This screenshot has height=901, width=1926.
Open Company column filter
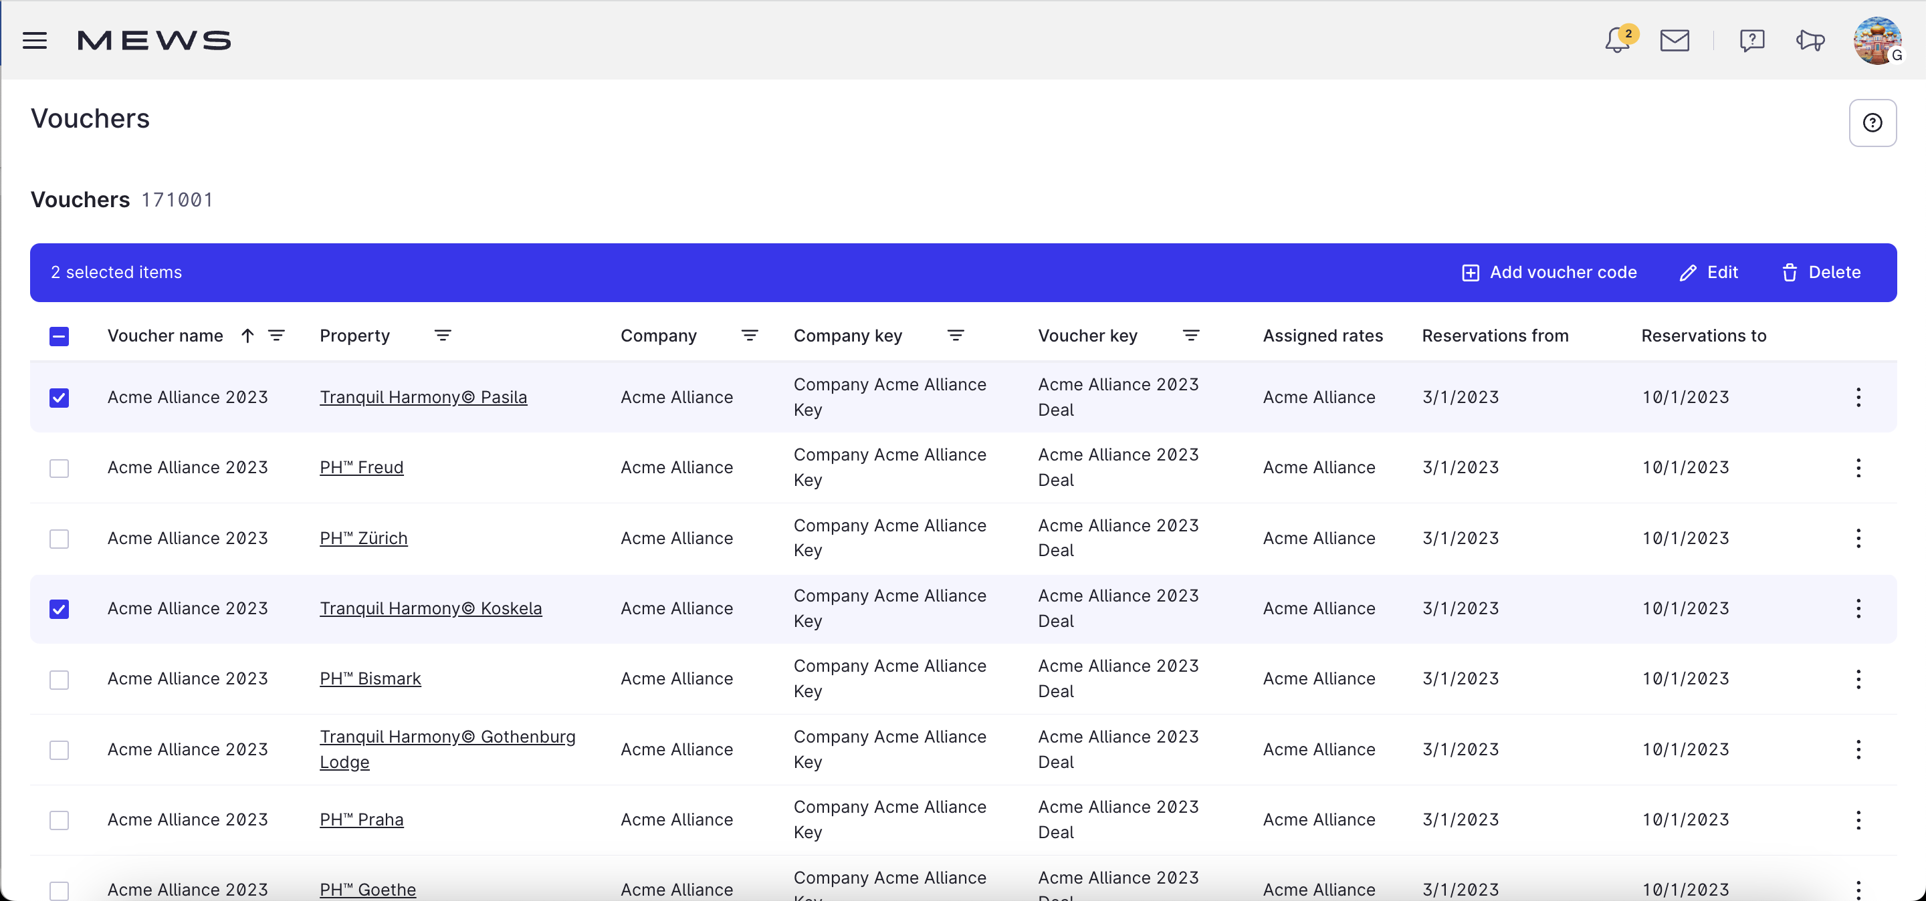click(750, 336)
